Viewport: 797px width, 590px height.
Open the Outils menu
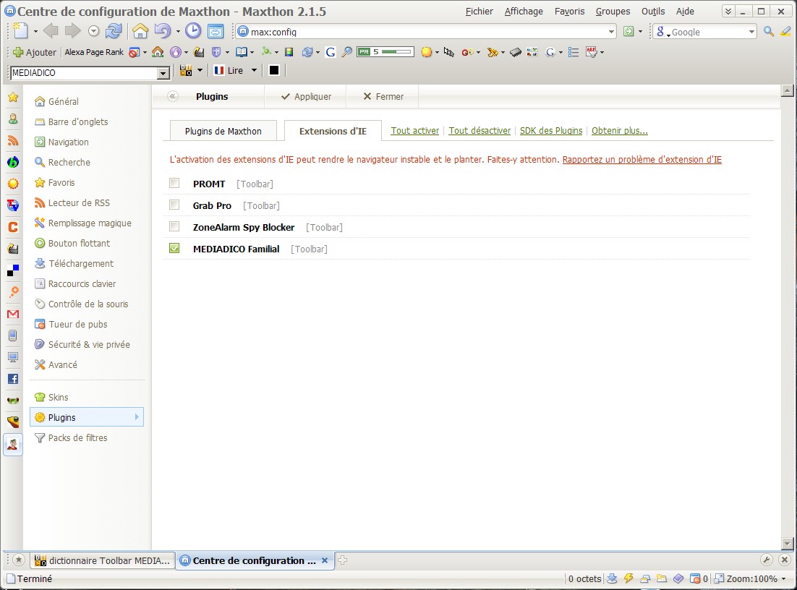(653, 11)
